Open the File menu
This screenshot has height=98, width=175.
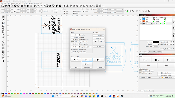pos(2,3)
